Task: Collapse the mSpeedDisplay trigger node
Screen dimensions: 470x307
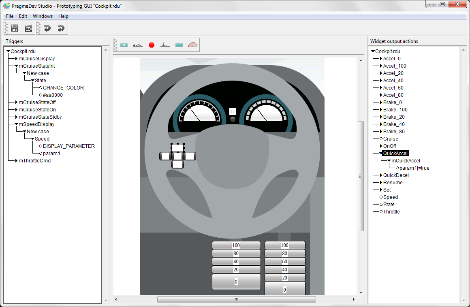Action: (x=17, y=124)
